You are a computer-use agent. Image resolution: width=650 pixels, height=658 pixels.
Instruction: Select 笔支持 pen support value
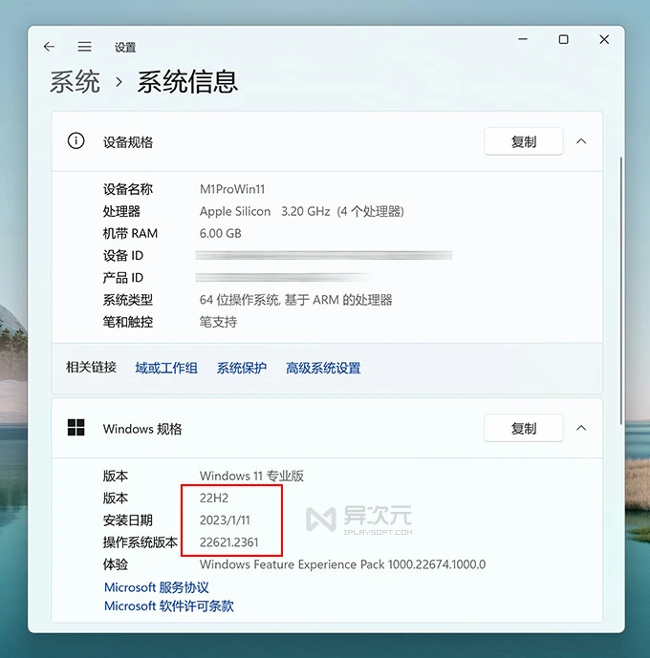(x=218, y=322)
